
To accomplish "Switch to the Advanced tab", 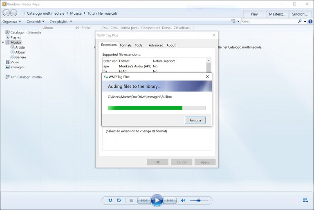I will point(156,45).
